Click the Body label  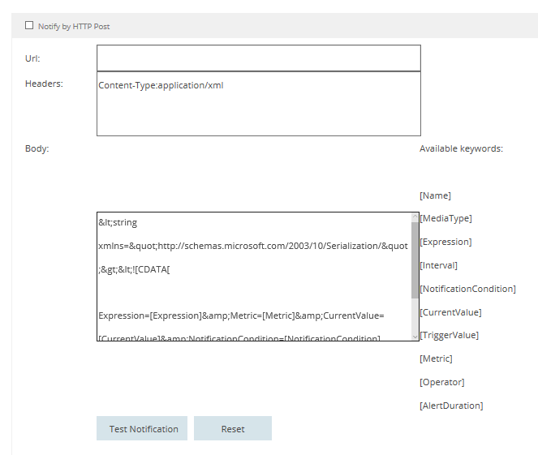click(x=37, y=148)
